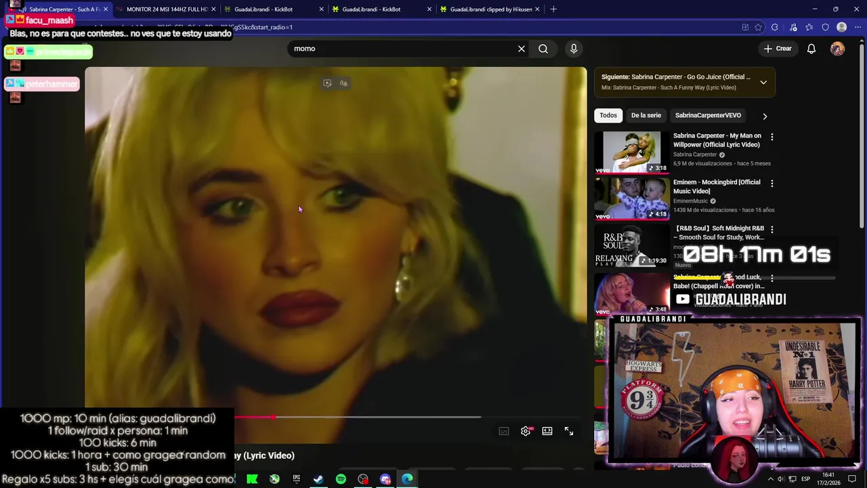The image size is (867, 488).
Task: Click the Crear button
Action: (777, 49)
